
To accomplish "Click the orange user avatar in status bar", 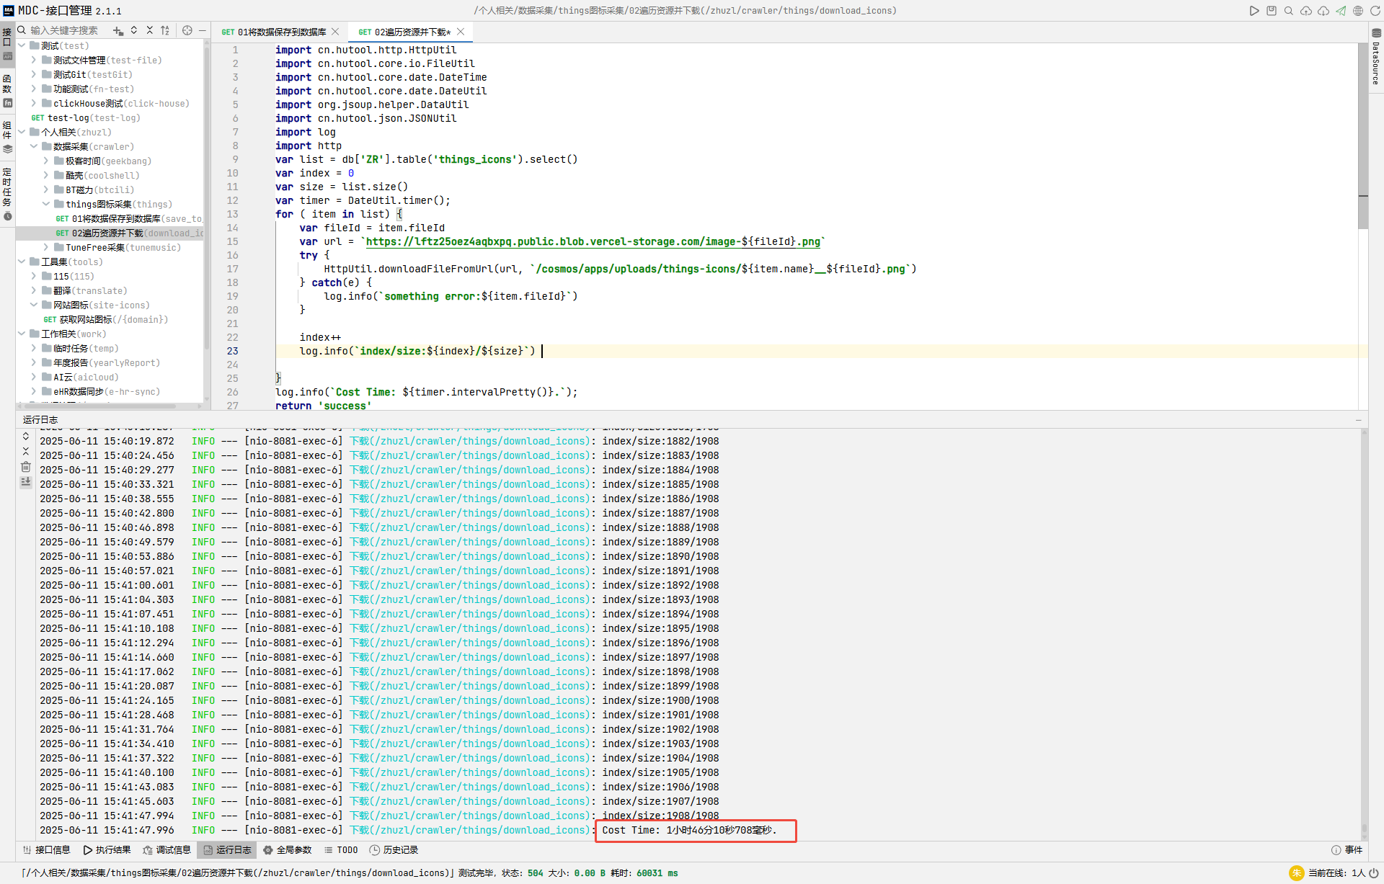I will pyautogui.click(x=1297, y=873).
